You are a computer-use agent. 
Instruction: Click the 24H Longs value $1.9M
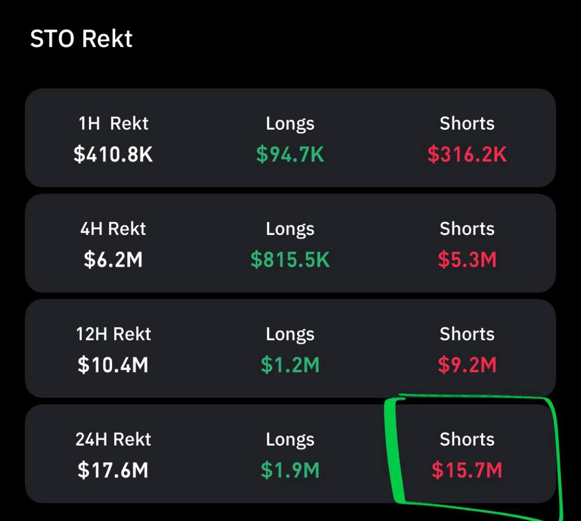tap(290, 470)
